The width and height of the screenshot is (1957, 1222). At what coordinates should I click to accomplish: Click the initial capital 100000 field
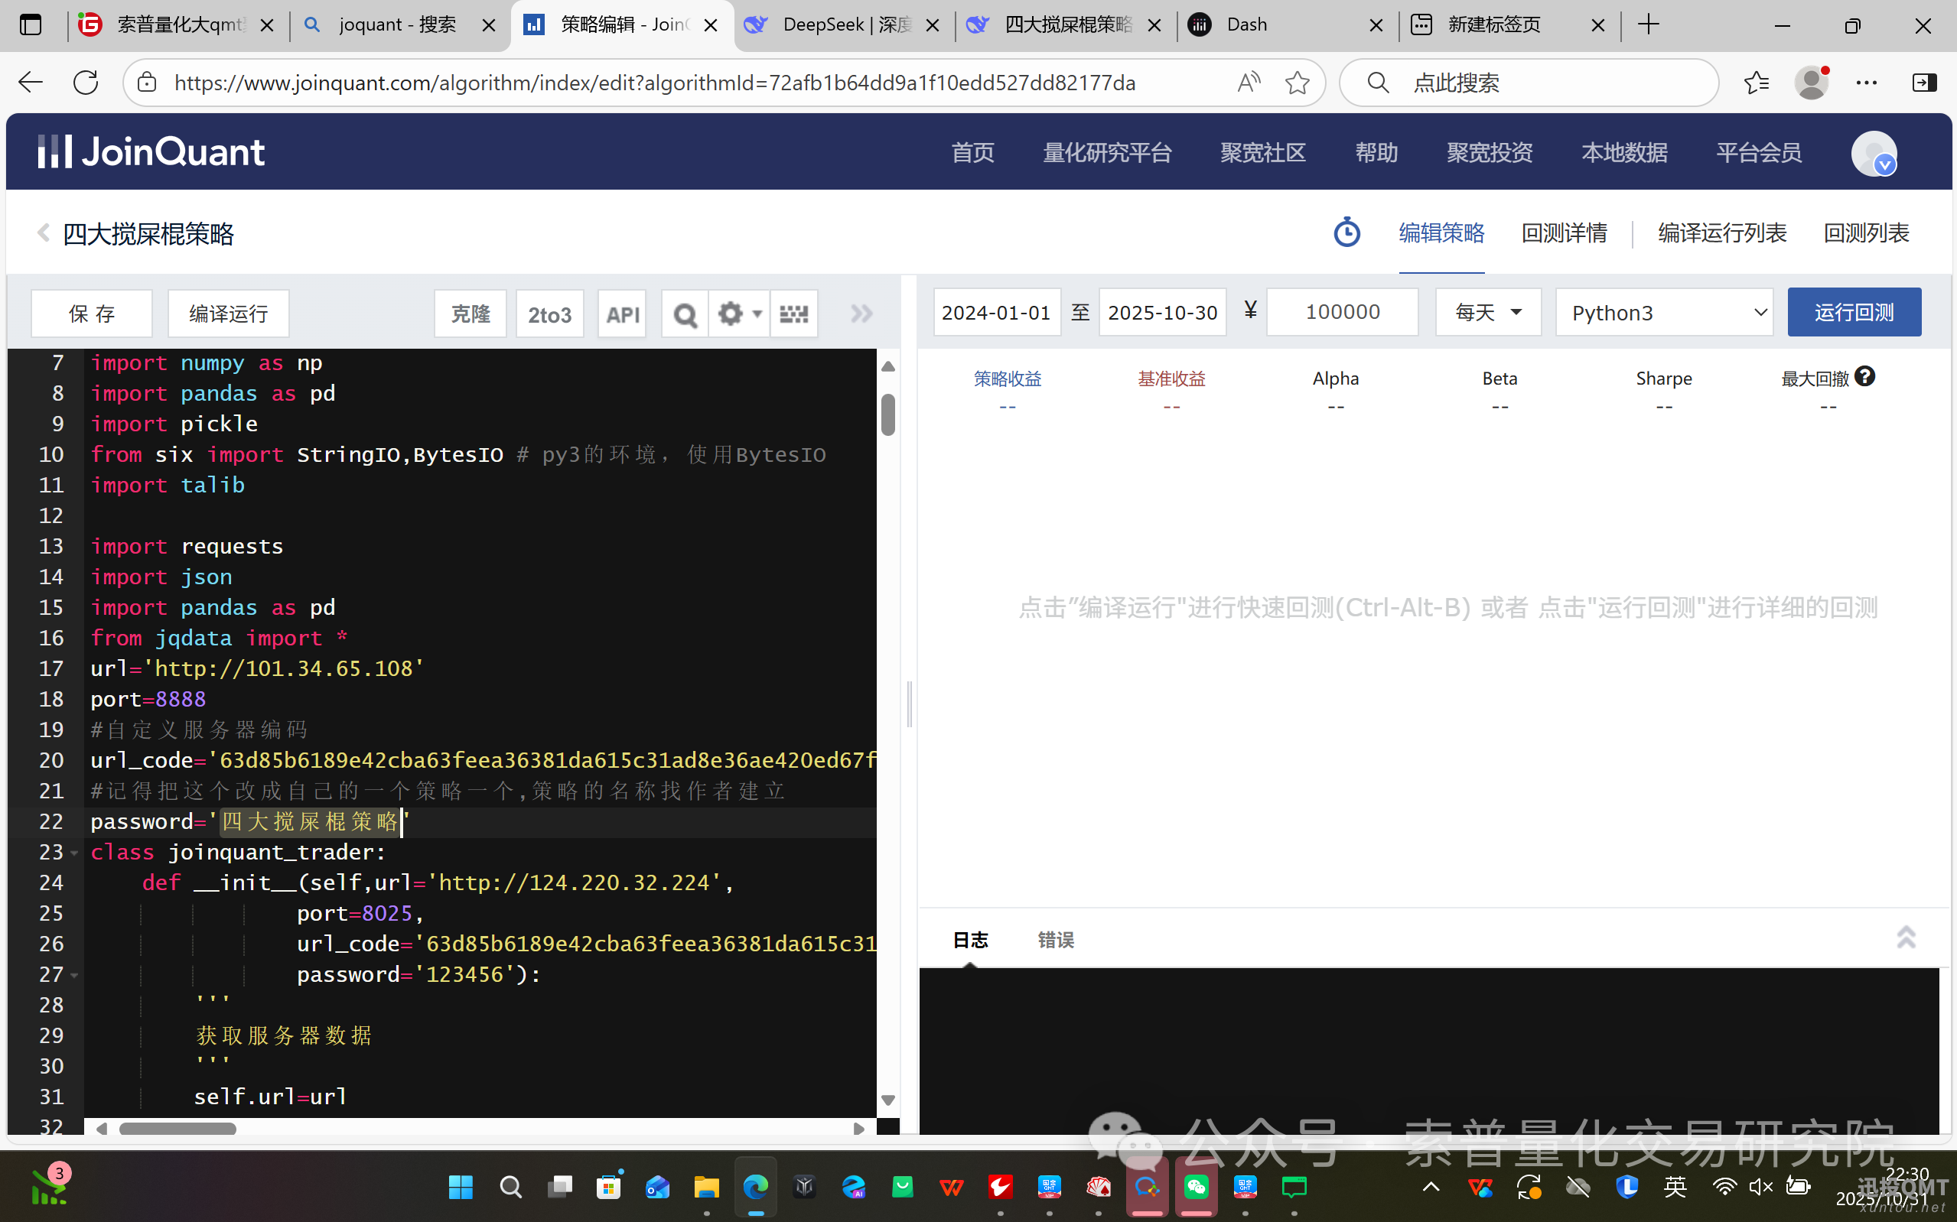tap(1342, 312)
